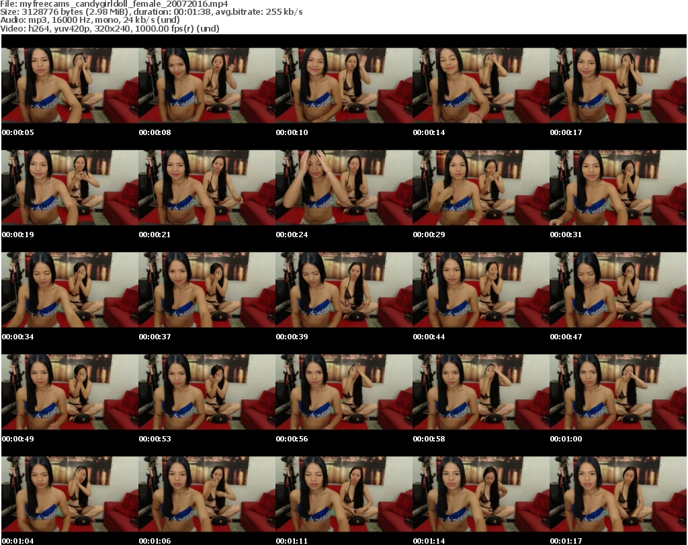Point at the 00:01:04 timestamp text
The image size is (688, 545).
(x=18, y=541)
